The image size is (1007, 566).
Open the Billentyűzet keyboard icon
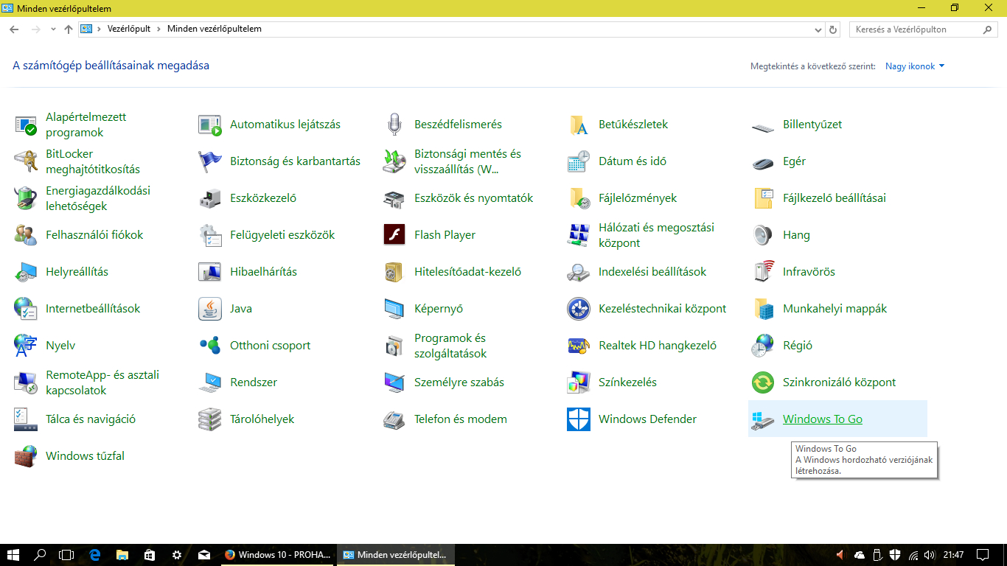coord(763,127)
